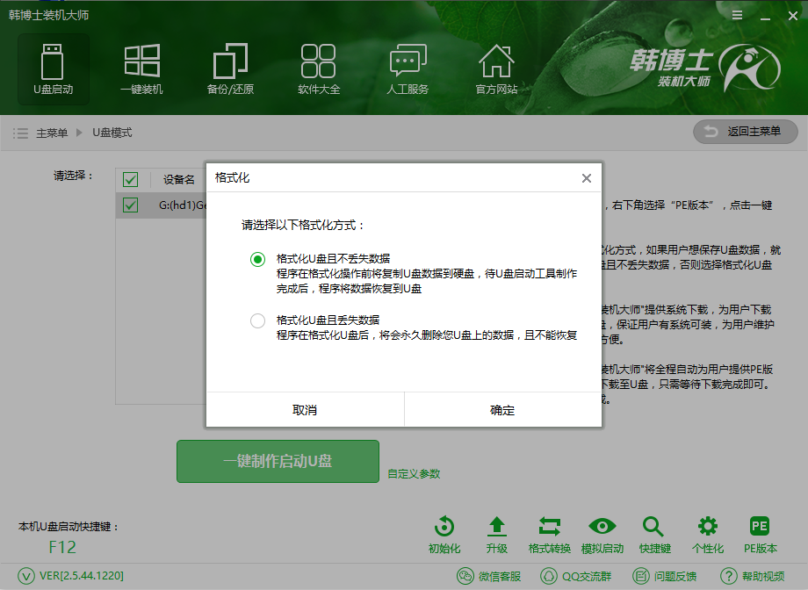
Task: Toggle the select-all devices checkbox
Action: [x=130, y=179]
